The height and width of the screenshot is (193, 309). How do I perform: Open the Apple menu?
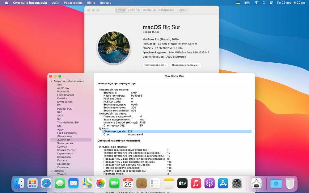[6, 3]
